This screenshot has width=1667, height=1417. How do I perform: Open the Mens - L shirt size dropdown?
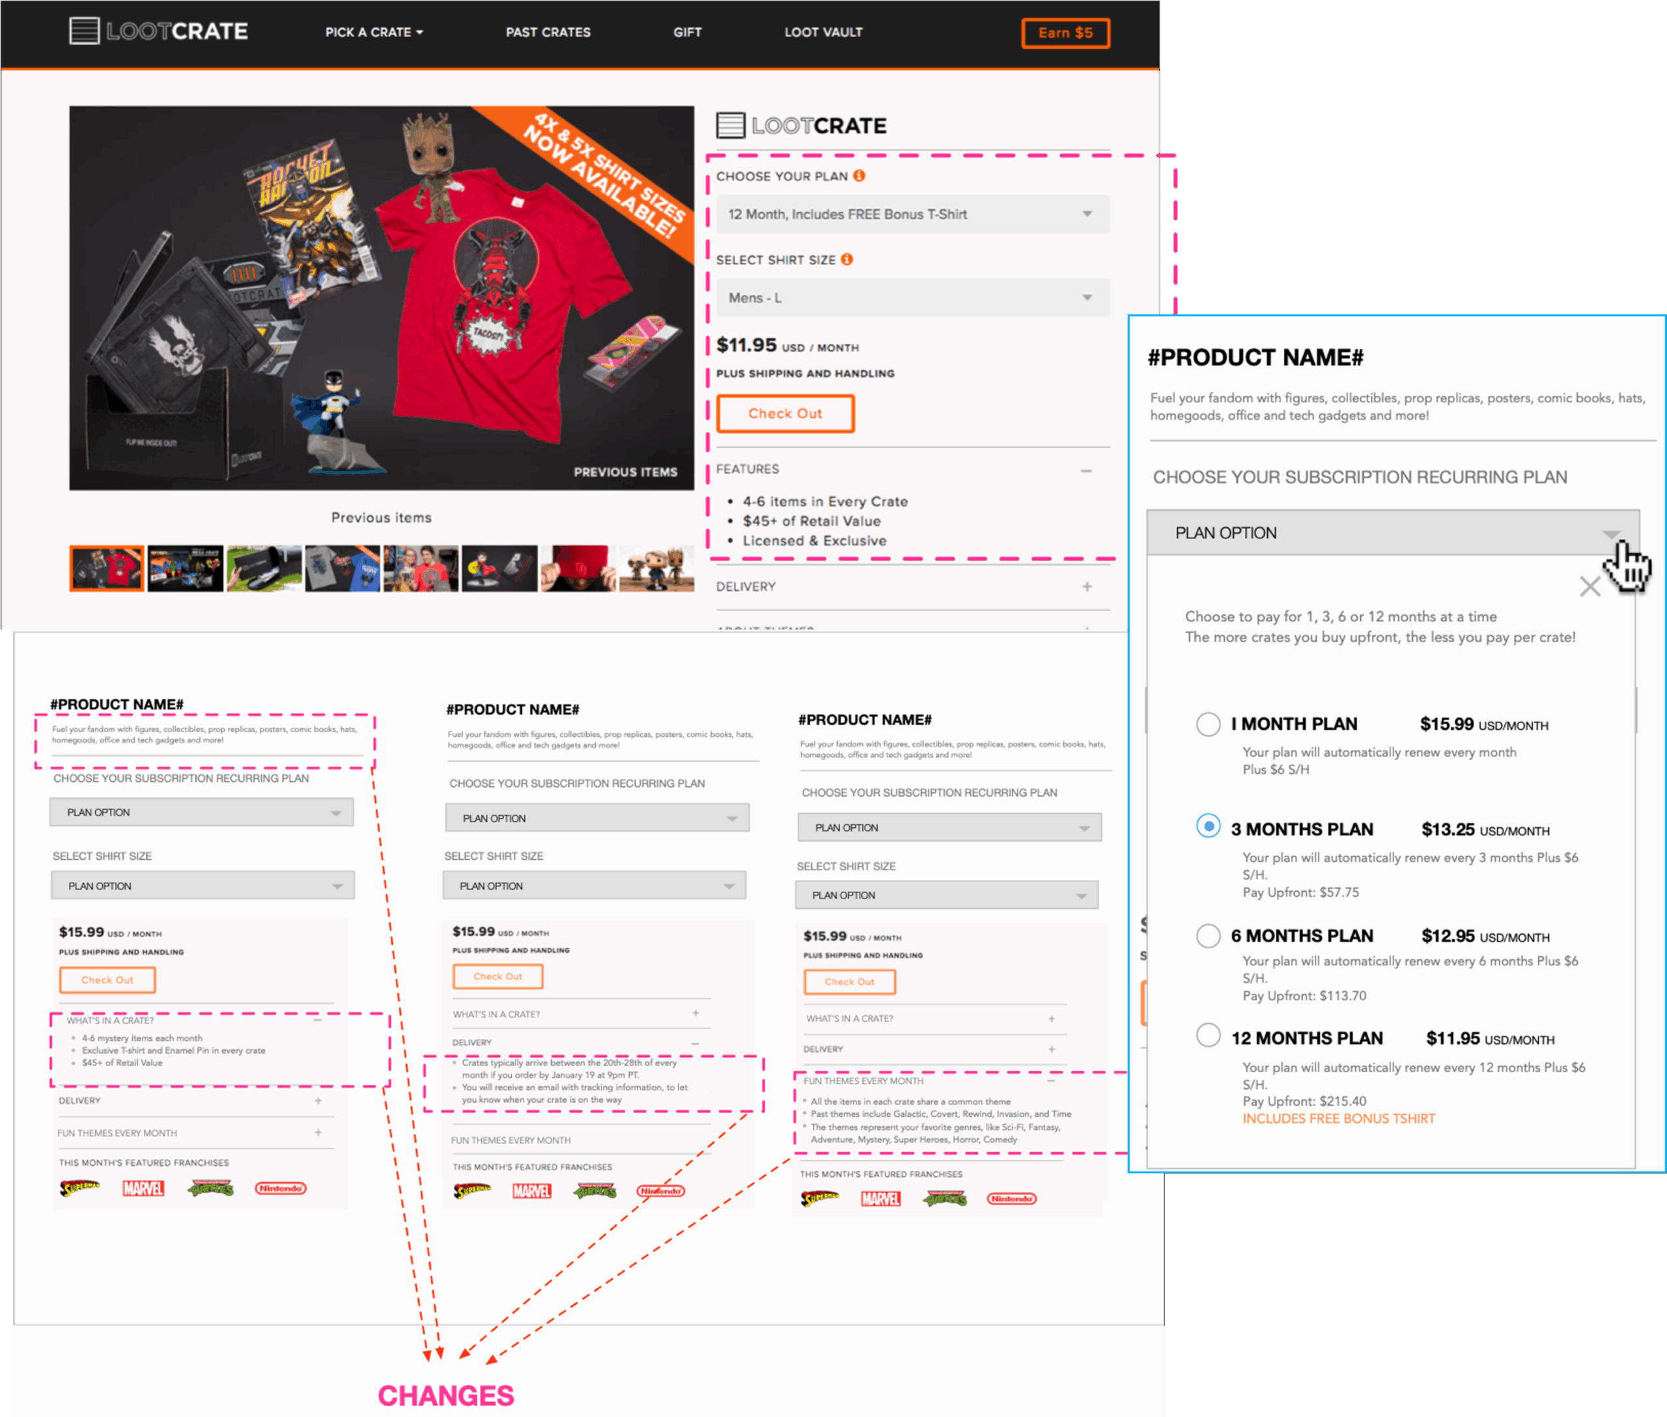[x=912, y=298]
